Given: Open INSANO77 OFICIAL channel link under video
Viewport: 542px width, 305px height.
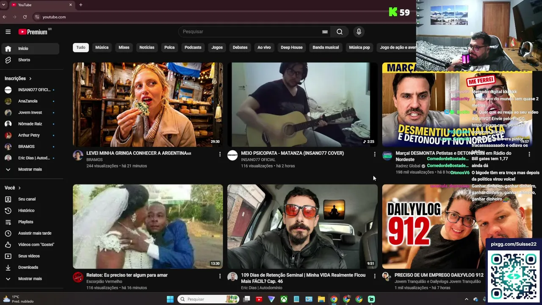Looking at the screenshot, I should point(258,160).
